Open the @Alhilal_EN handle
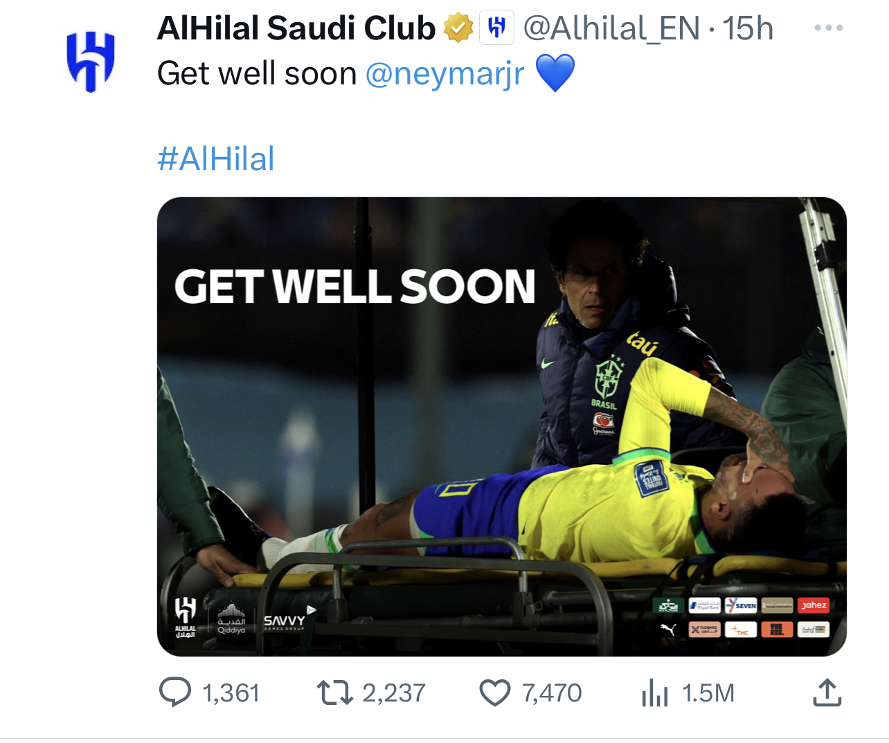889x743 pixels. [611, 28]
